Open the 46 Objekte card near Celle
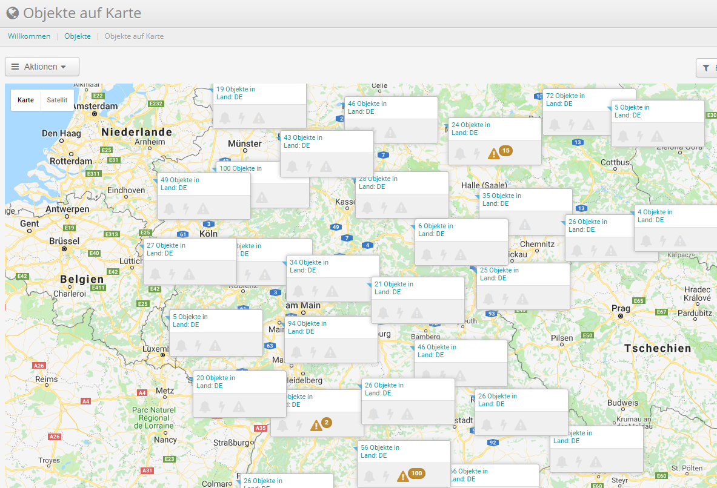 point(367,107)
